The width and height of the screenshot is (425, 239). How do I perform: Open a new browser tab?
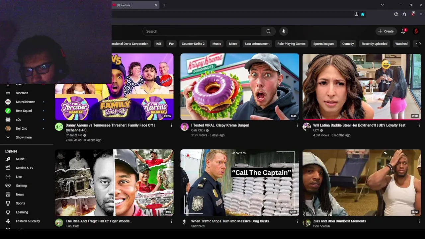pos(164,5)
